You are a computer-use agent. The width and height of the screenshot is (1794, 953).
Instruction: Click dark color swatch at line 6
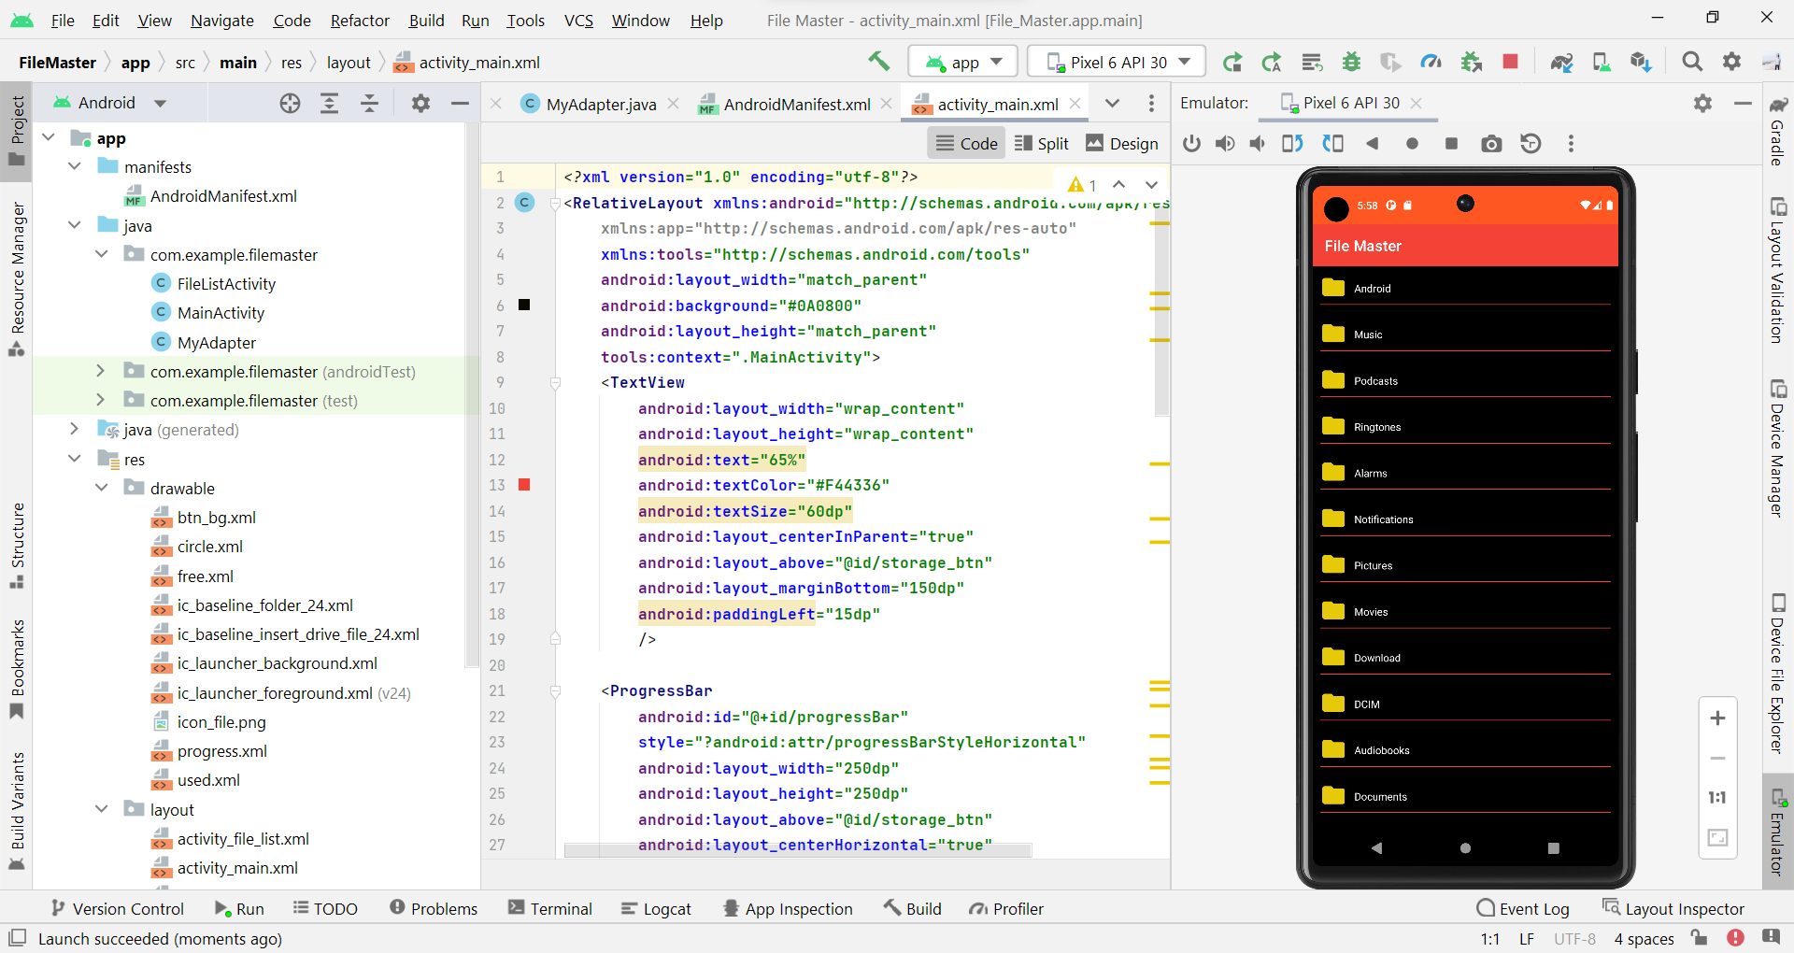click(524, 305)
